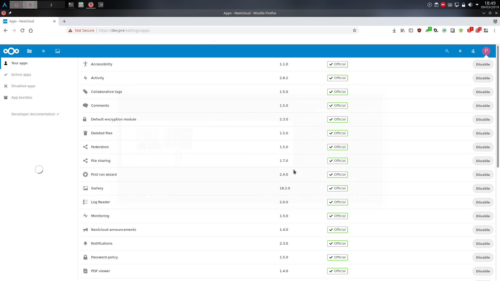This screenshot has height=281, width=500.
Task: Open the notifications bell in header
Action: coord(460,51)
